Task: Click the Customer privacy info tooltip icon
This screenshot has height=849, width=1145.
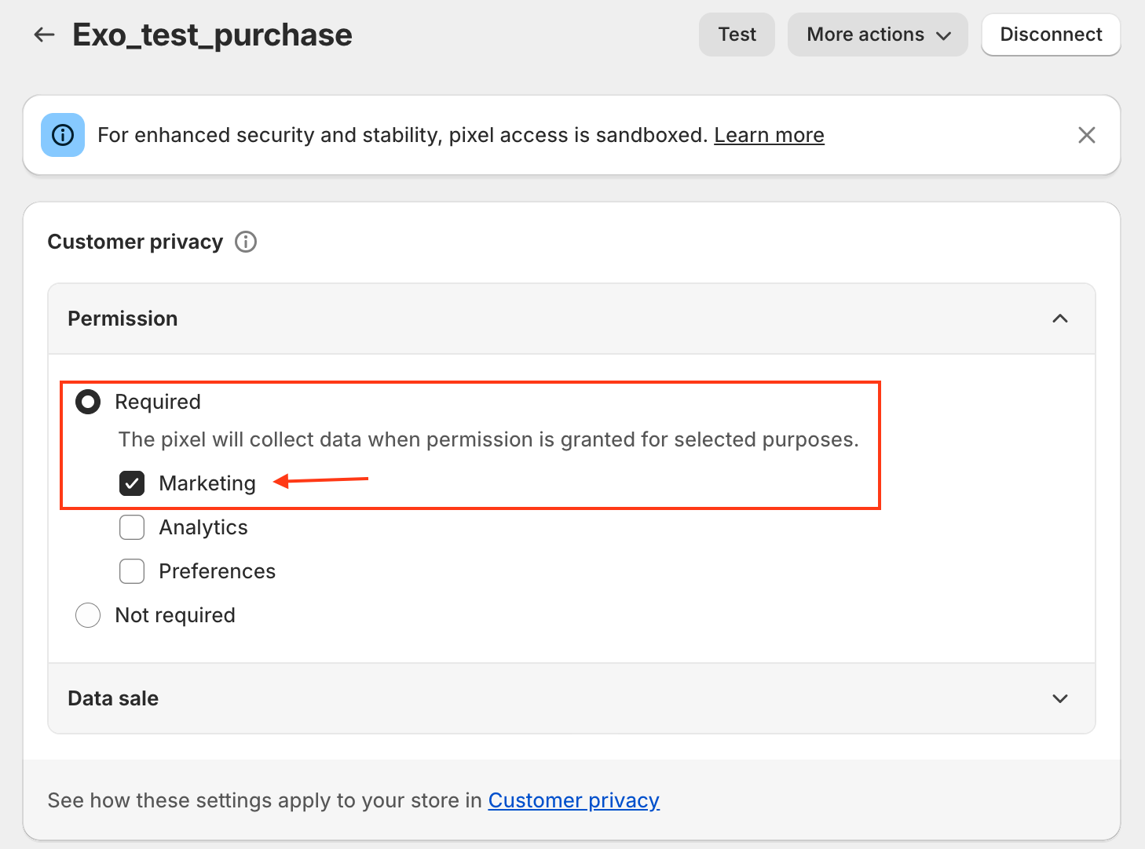Action: [x=246, y=242]
